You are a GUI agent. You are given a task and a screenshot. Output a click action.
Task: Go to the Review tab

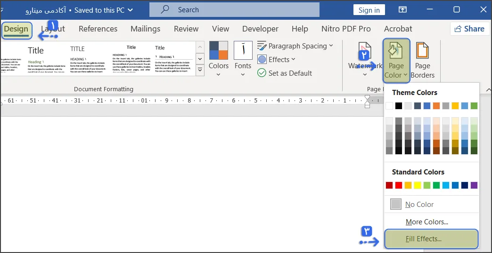tap(186, 29)
